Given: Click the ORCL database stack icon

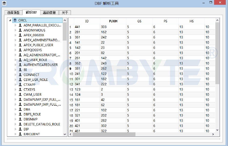Looking at the screenshot, I should 15,20.
